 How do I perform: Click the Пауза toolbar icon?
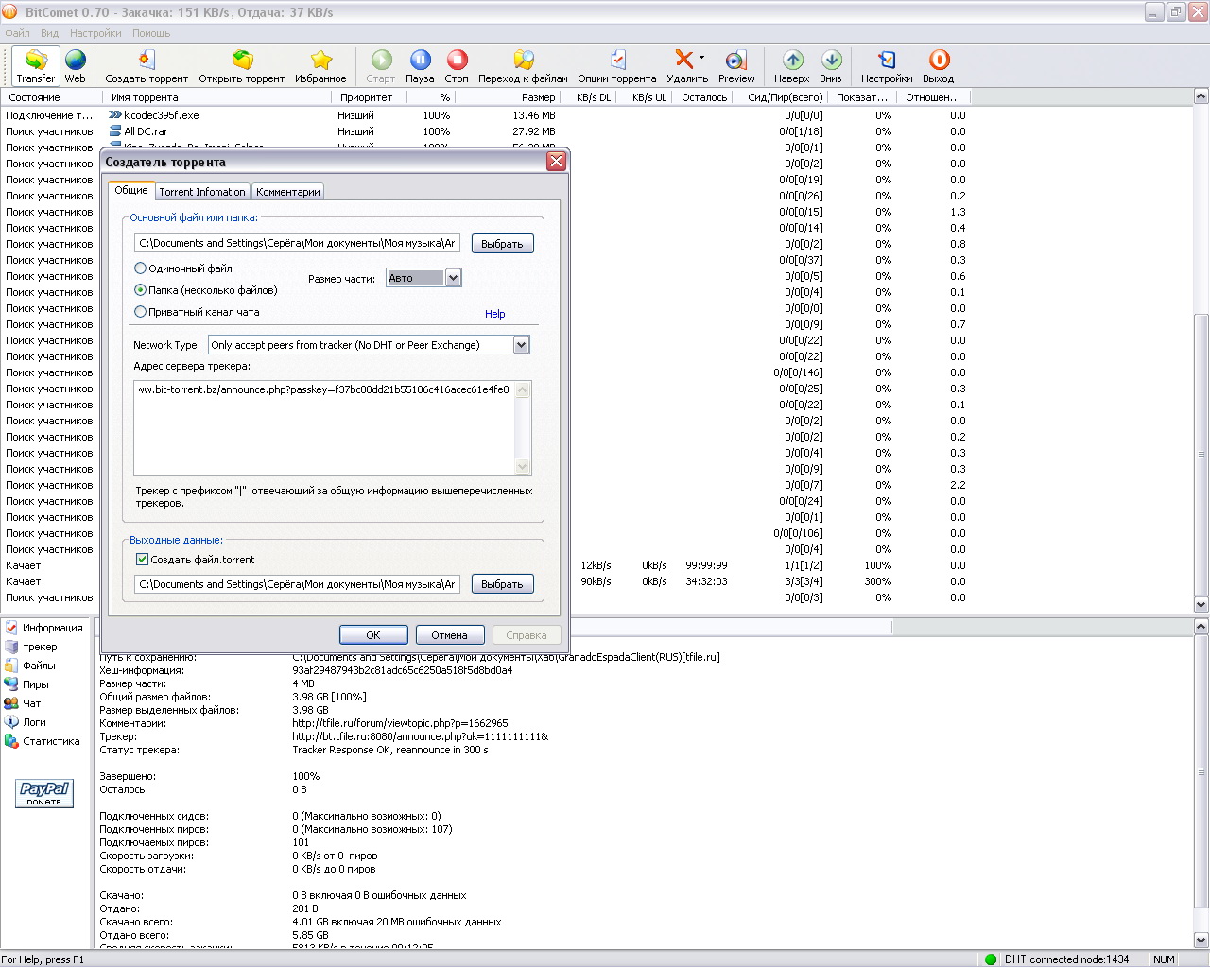(420, 66)
